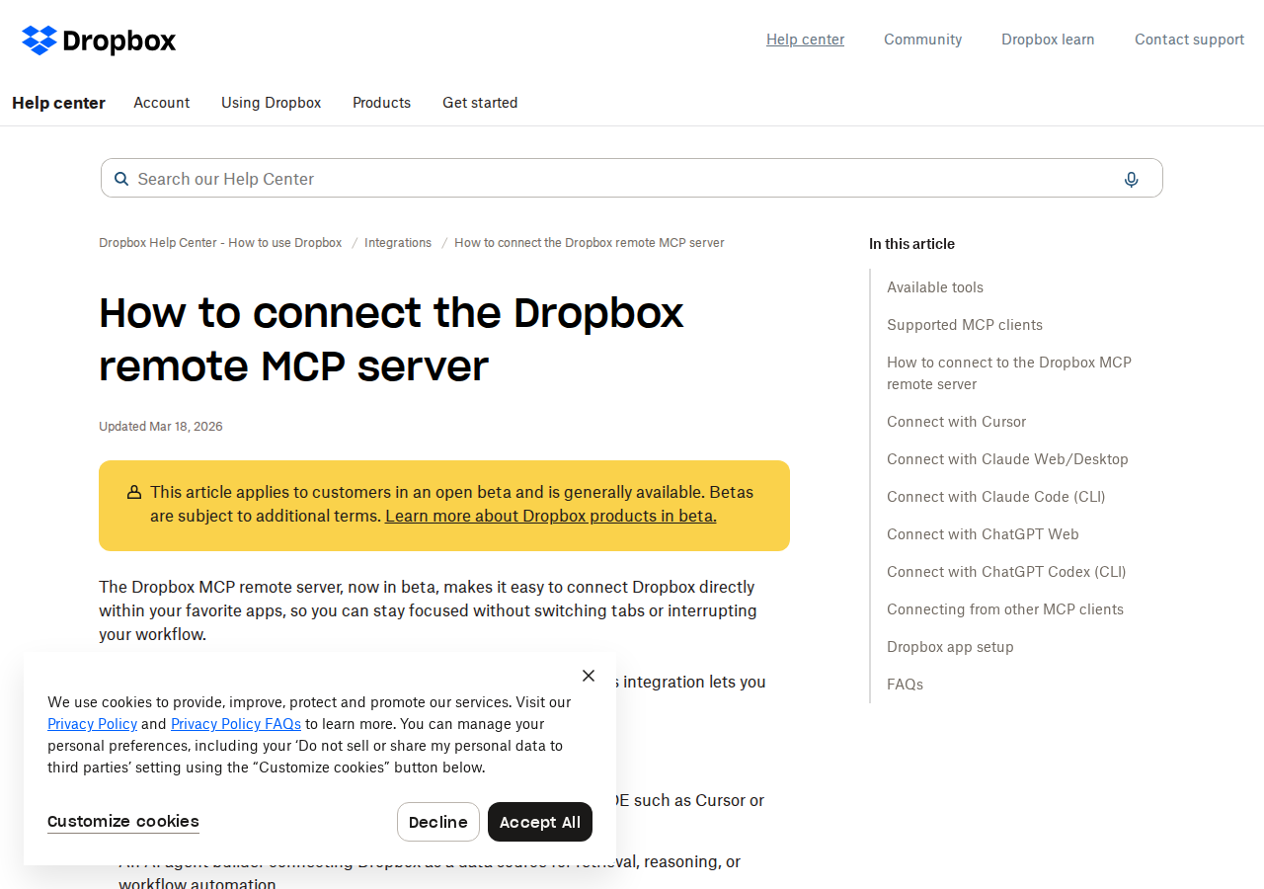Image resolution: width=1264 pixels, height=889 pixels.
Task: Open Using Dropbox menu
Action: [271, 103]
